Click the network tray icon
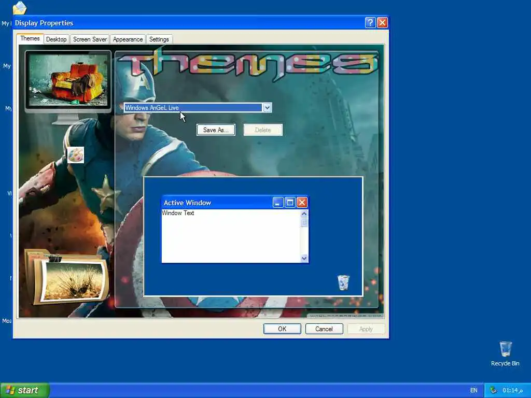This screenshot has height=398, width=531. pyautogui.click(x=494, y=391)
